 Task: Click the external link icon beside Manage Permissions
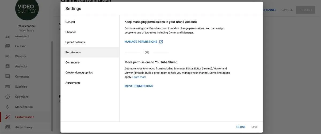(161, 42)
